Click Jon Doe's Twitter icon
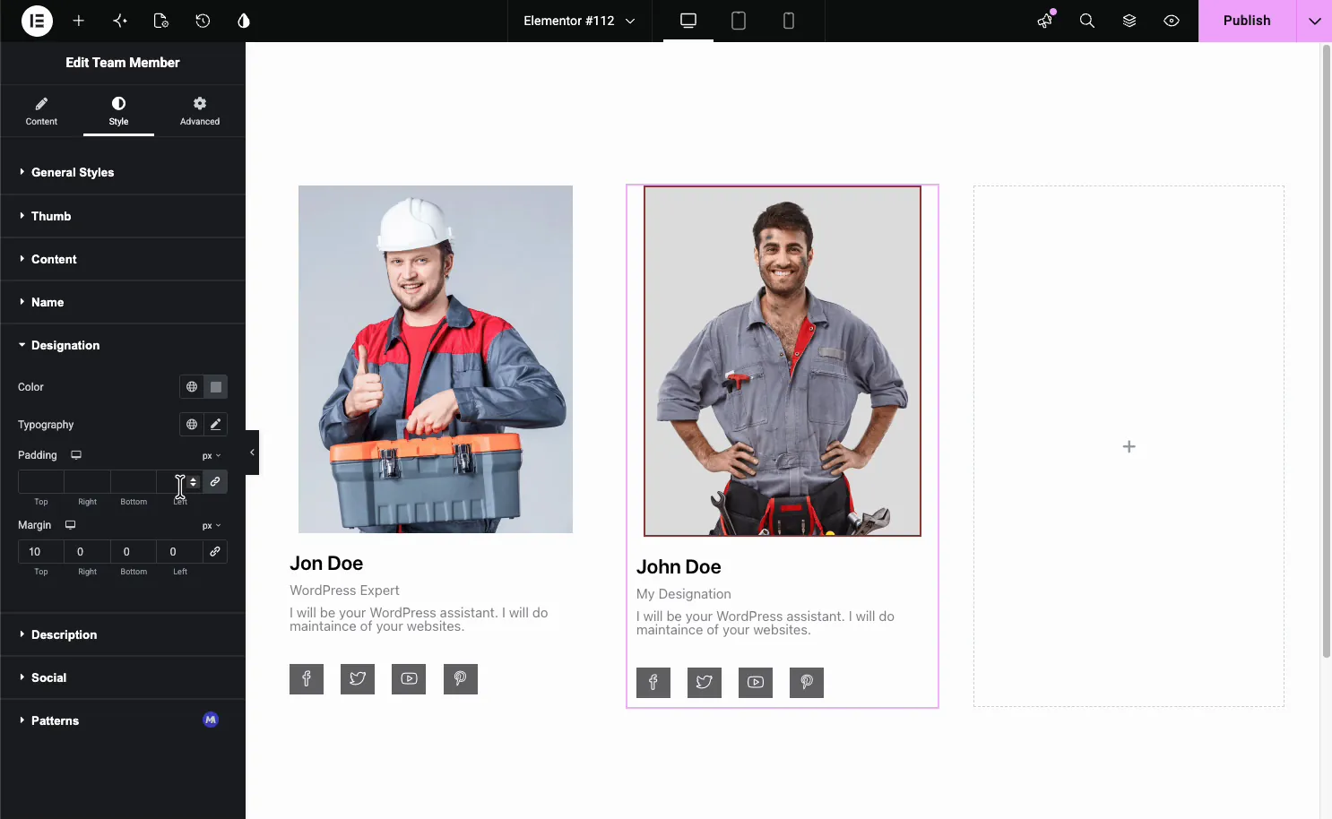Screen dimensions: 1332x819 pos(358,679)
